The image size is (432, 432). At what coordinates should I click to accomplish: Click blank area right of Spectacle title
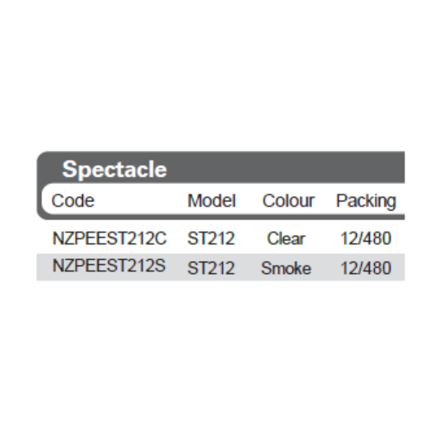pos(285,168)
